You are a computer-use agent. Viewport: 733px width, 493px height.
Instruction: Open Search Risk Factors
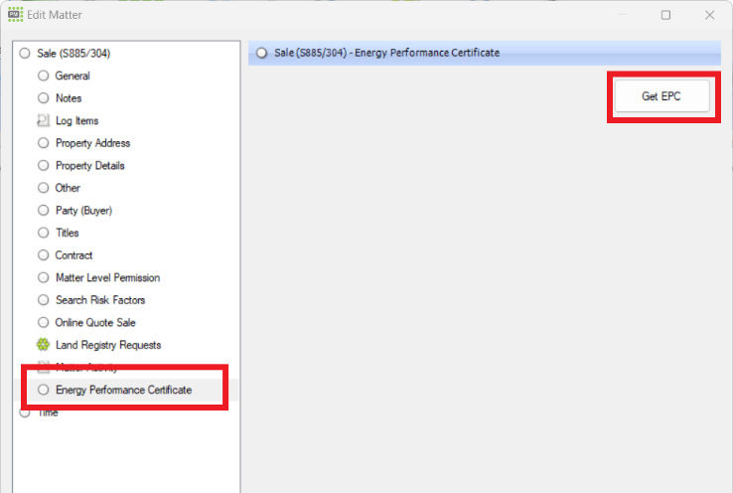click(99, 300)
